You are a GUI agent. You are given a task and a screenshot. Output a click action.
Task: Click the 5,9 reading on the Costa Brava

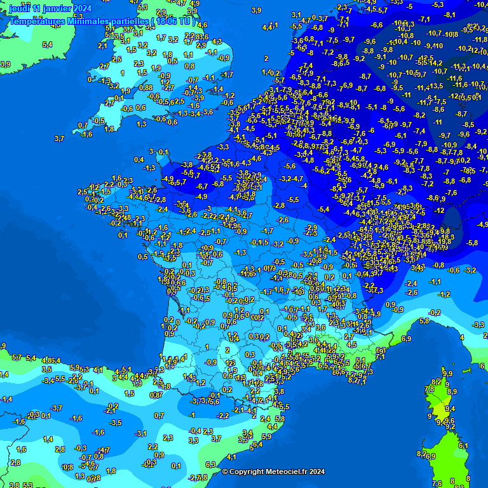(267, 437)
